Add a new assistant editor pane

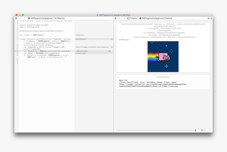(209, 18)
